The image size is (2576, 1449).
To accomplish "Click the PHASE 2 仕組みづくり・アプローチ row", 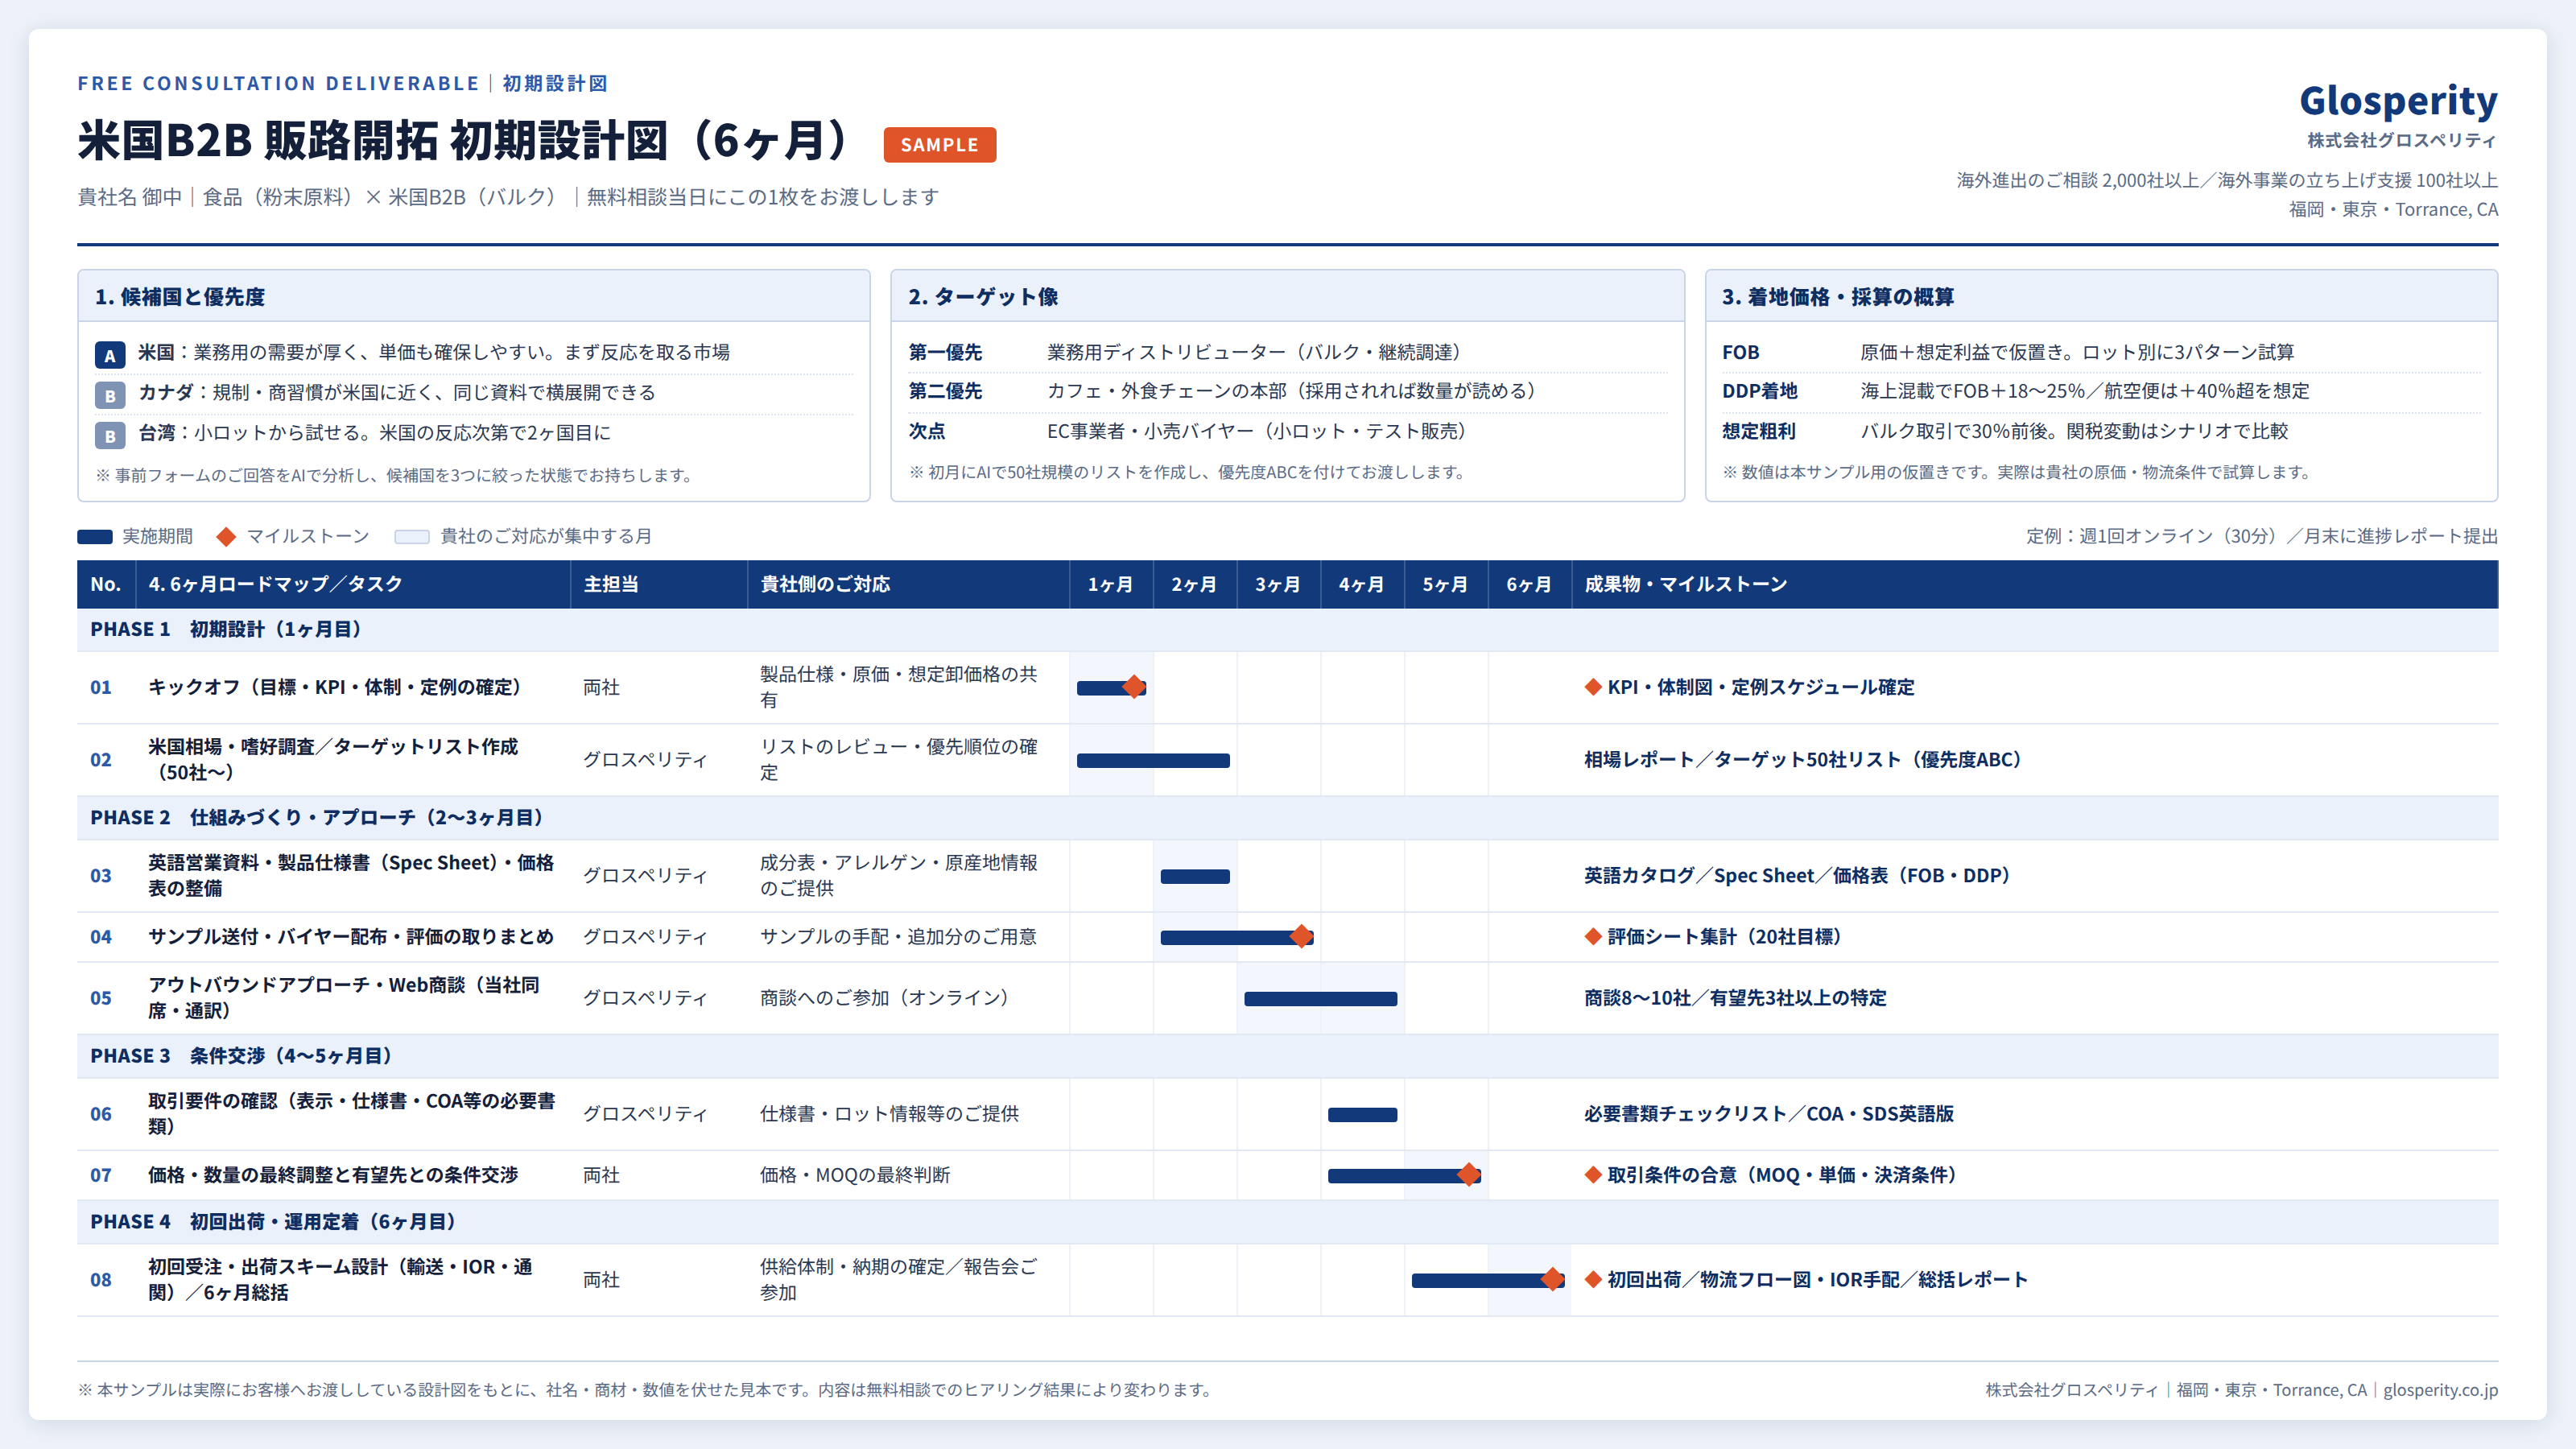I will (x=1287, y=818).
